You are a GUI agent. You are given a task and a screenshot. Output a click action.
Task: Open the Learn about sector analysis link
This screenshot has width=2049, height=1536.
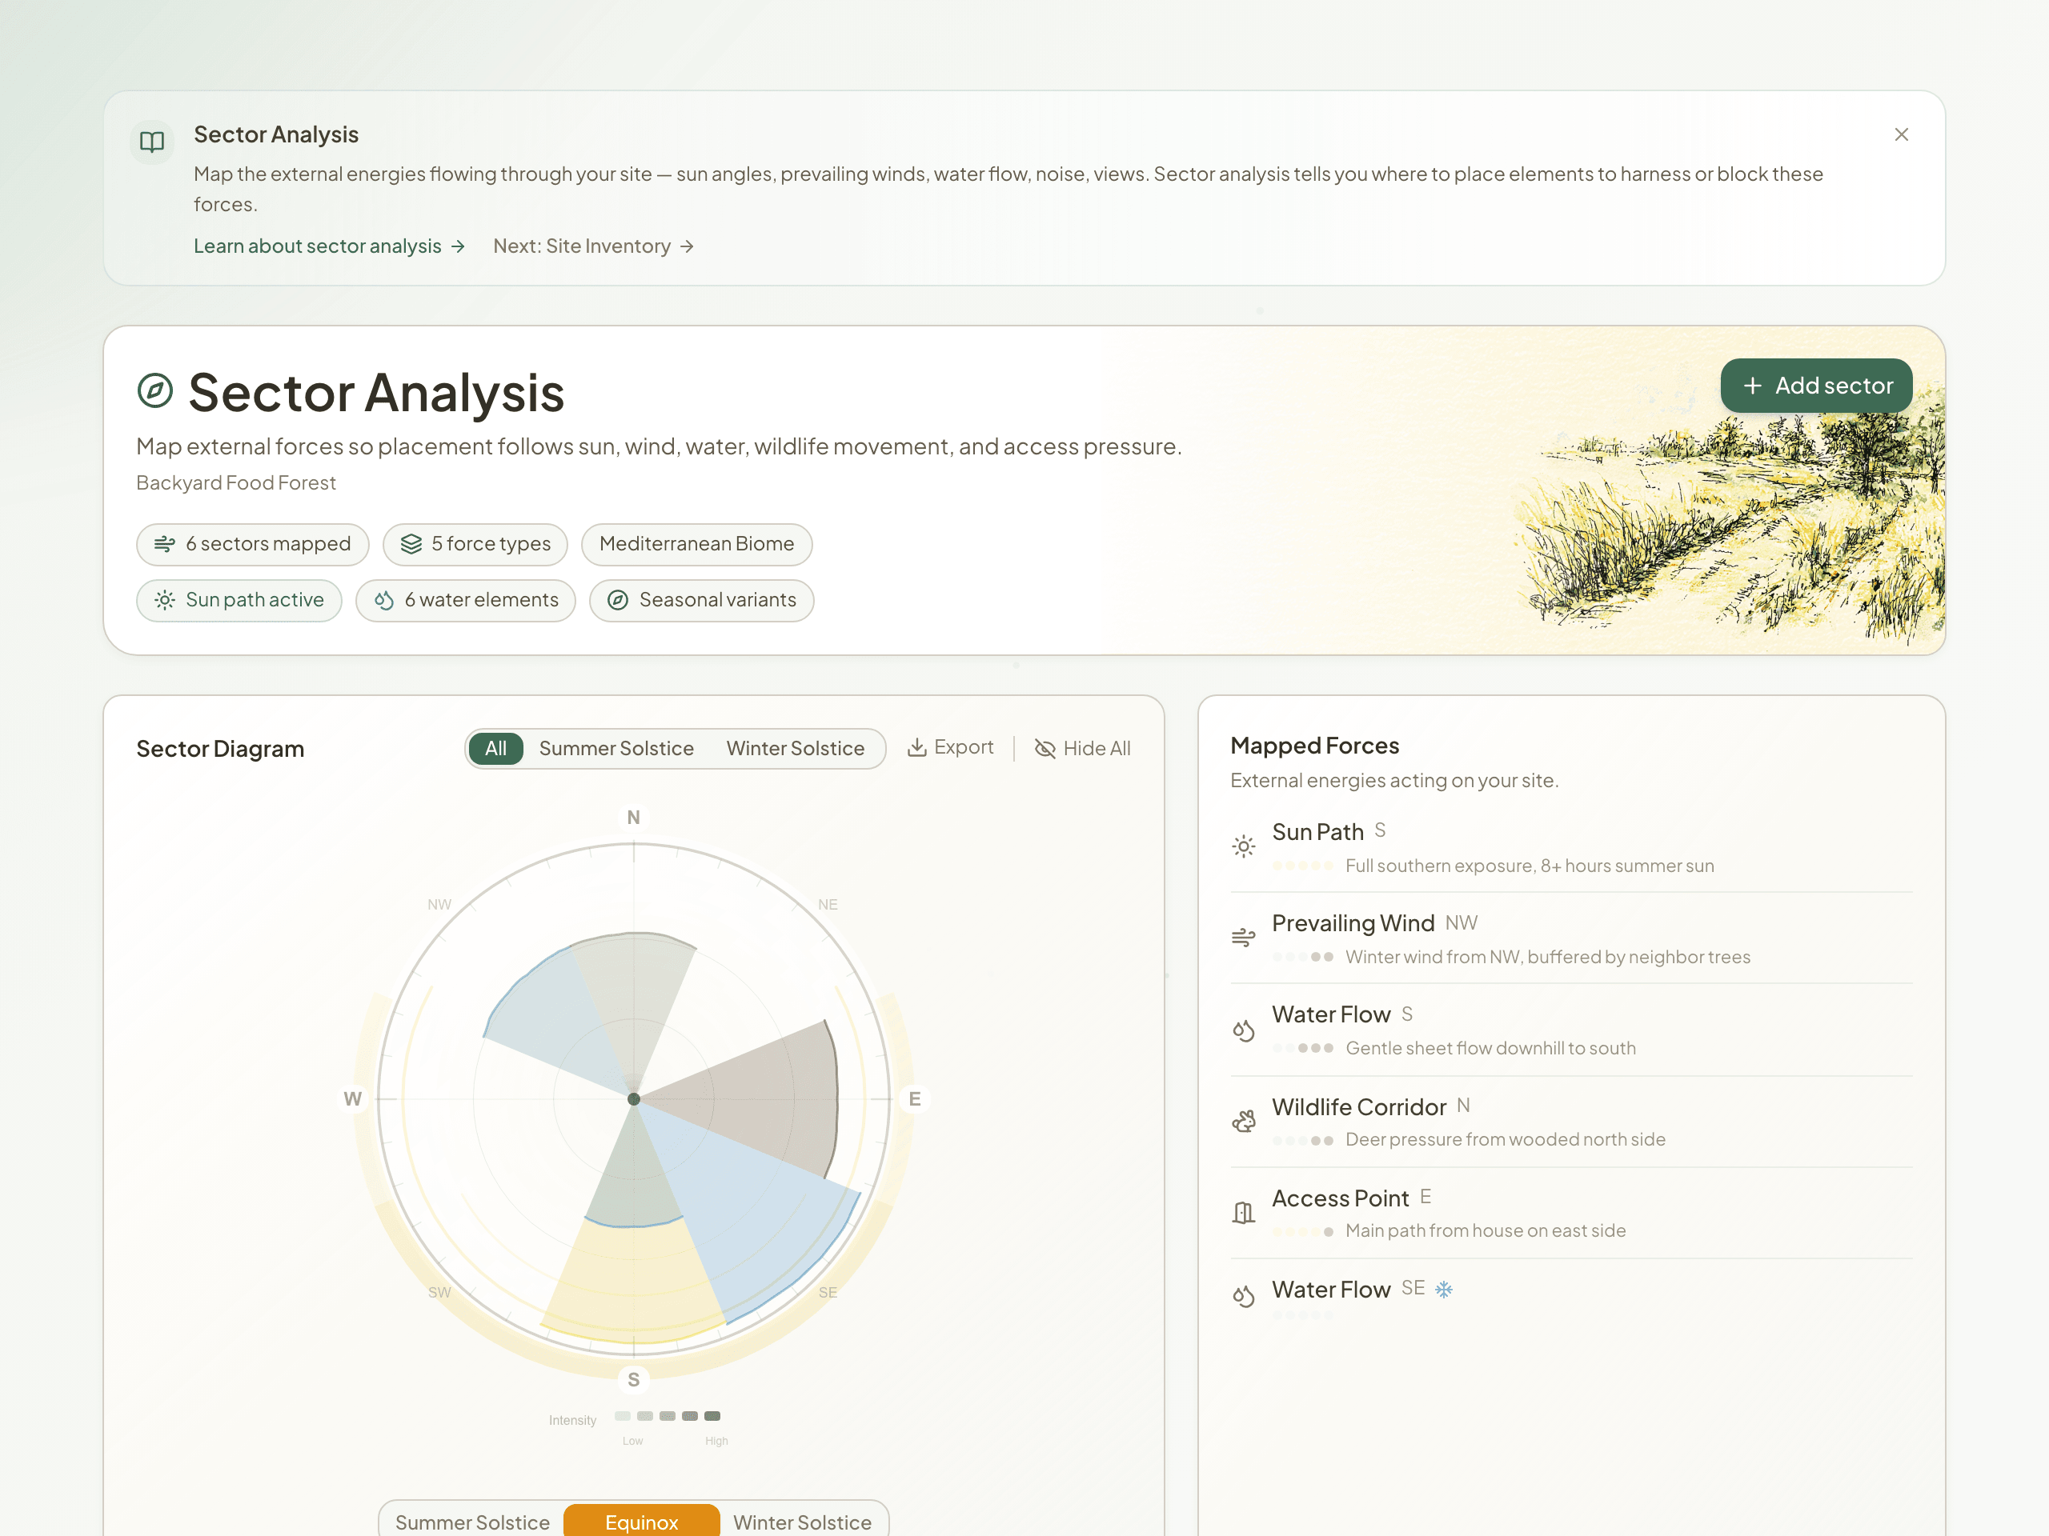click(318, 246)
